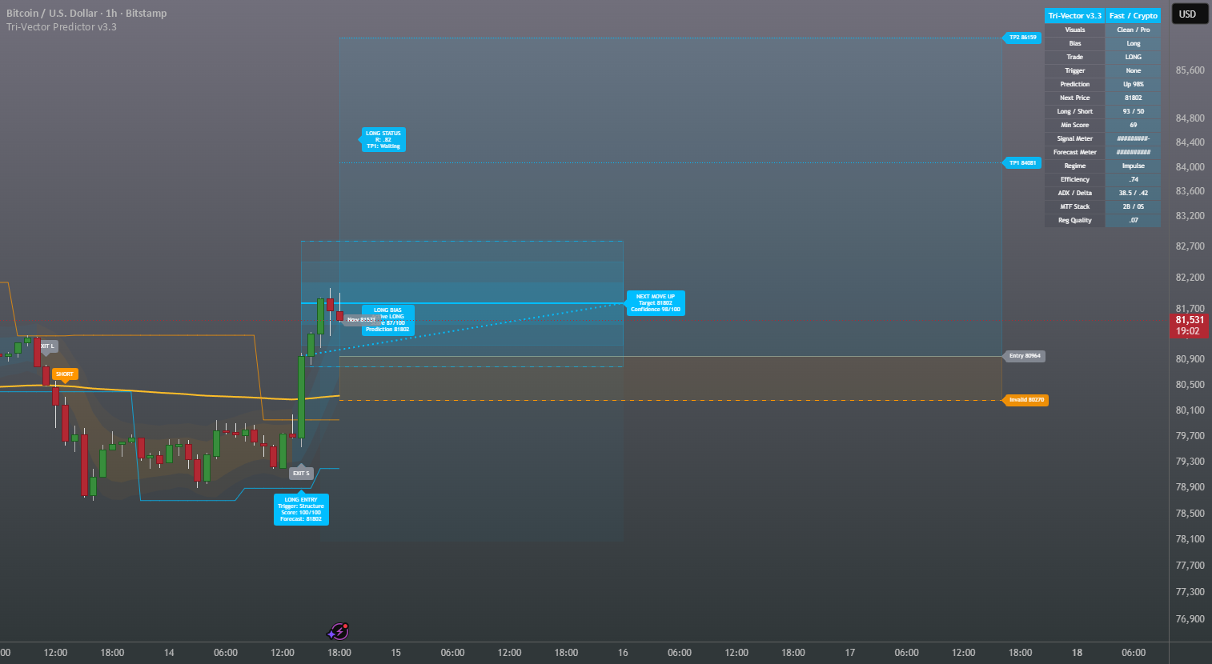Screen dimensions: 1212x664
Task: Click the MTF Stack row label
Action: click(x=1074, y=206)
